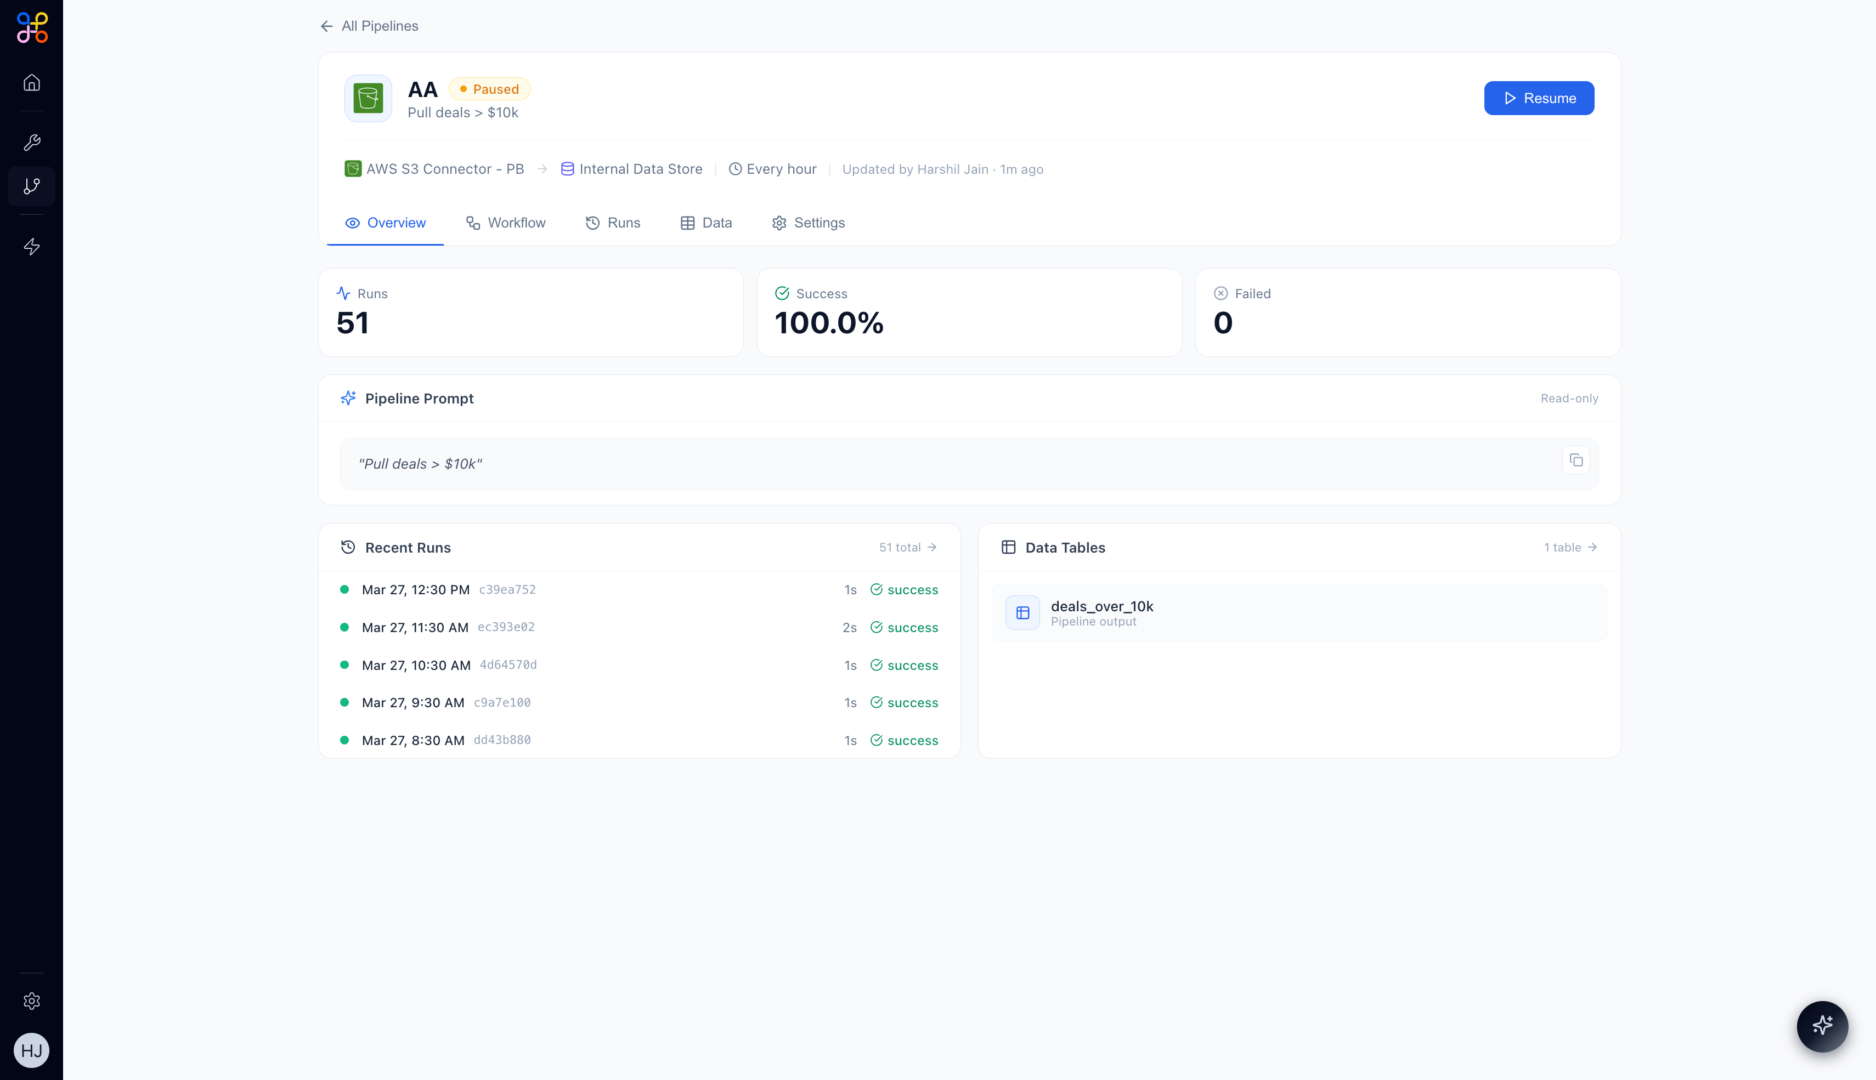Viewport: 1876px width, 1080px height.
Task: Click the HJ user avatar
Action: point(31,1050)
